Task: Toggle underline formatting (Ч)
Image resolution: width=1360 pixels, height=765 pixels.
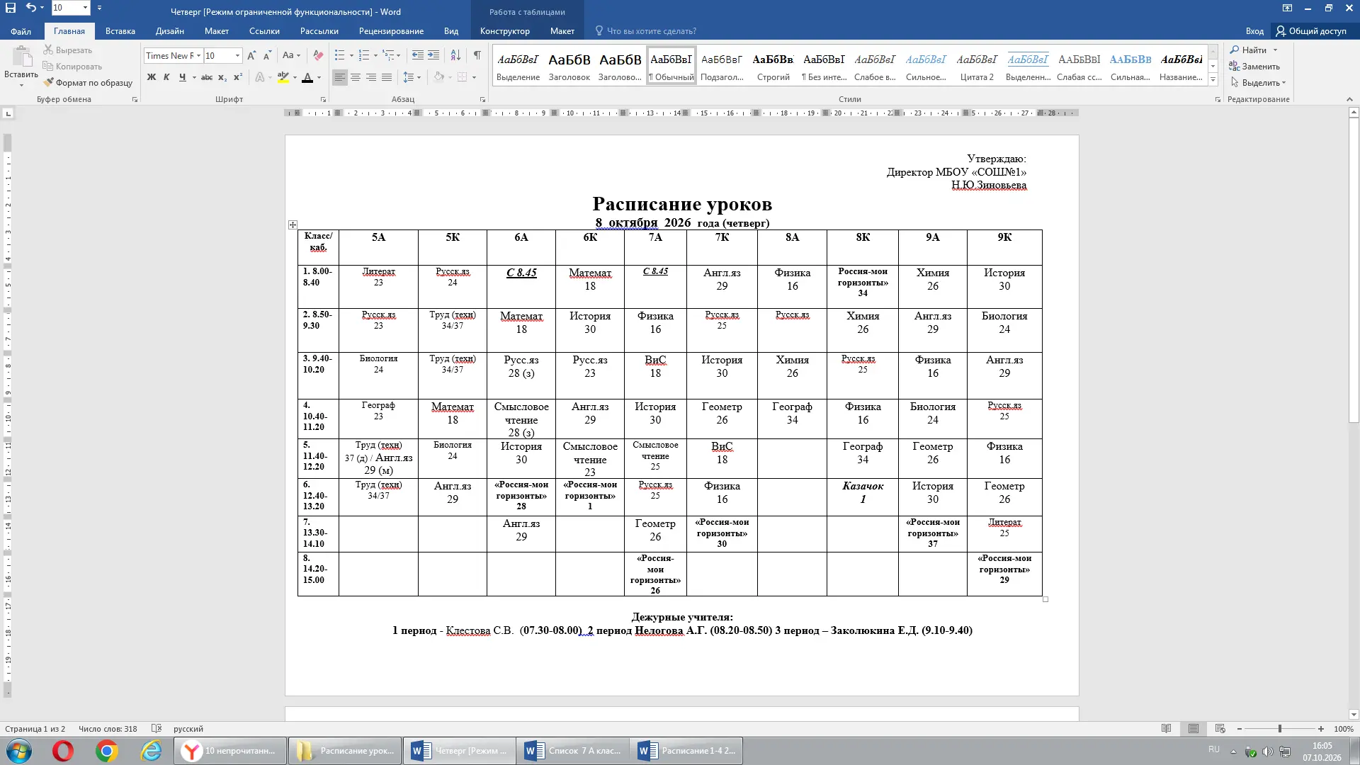Action: [x=182, y=77]
